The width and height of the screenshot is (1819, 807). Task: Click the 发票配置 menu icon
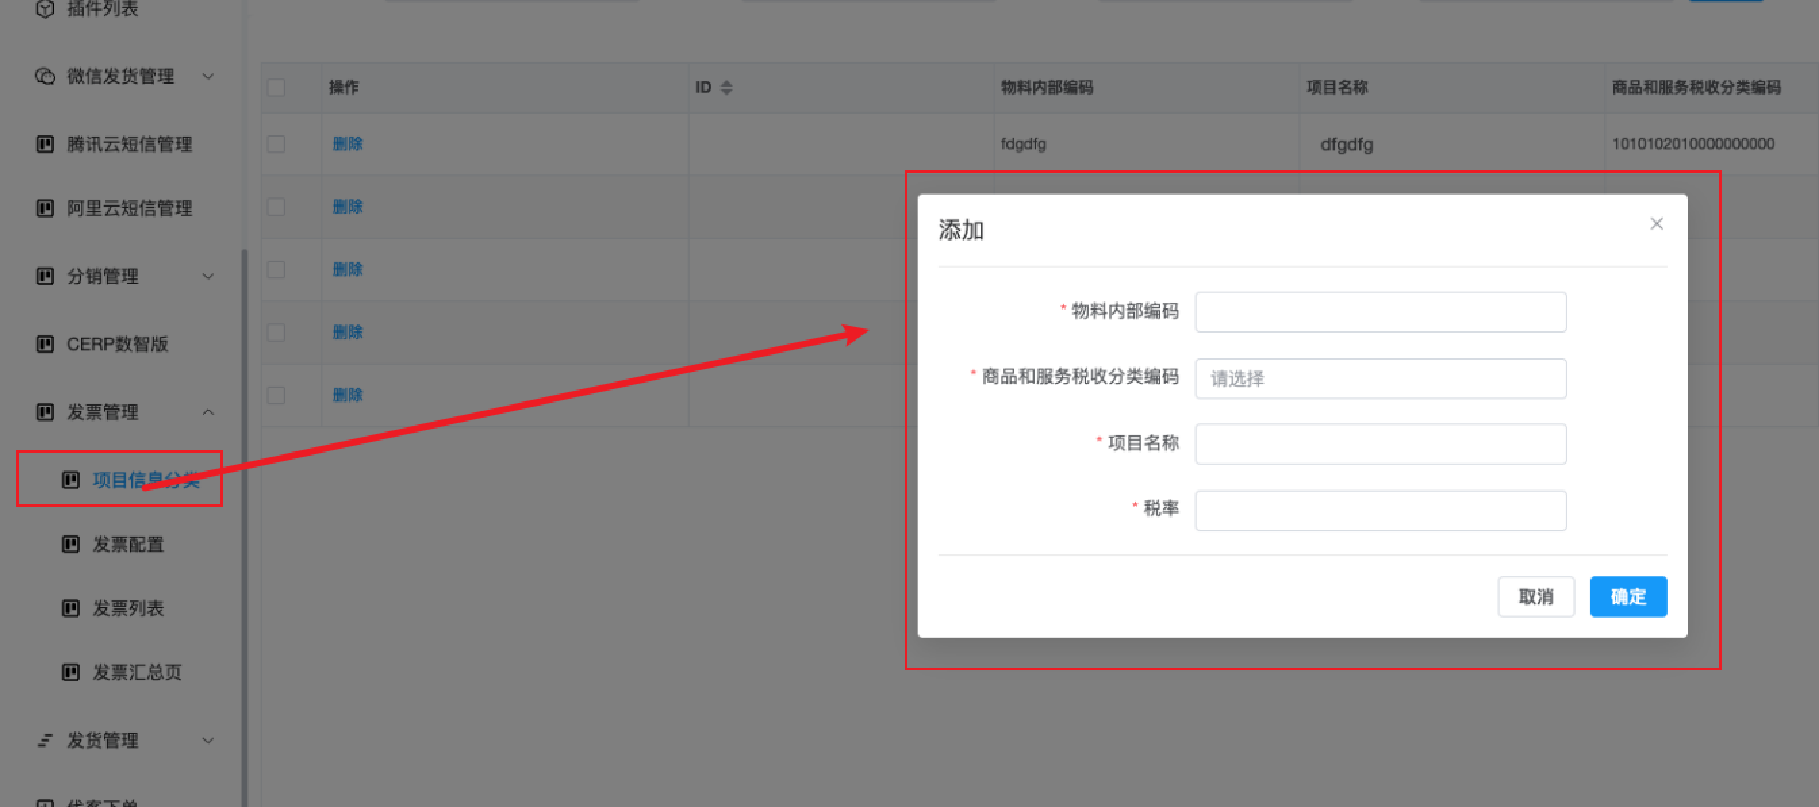(x=70, y=544)
